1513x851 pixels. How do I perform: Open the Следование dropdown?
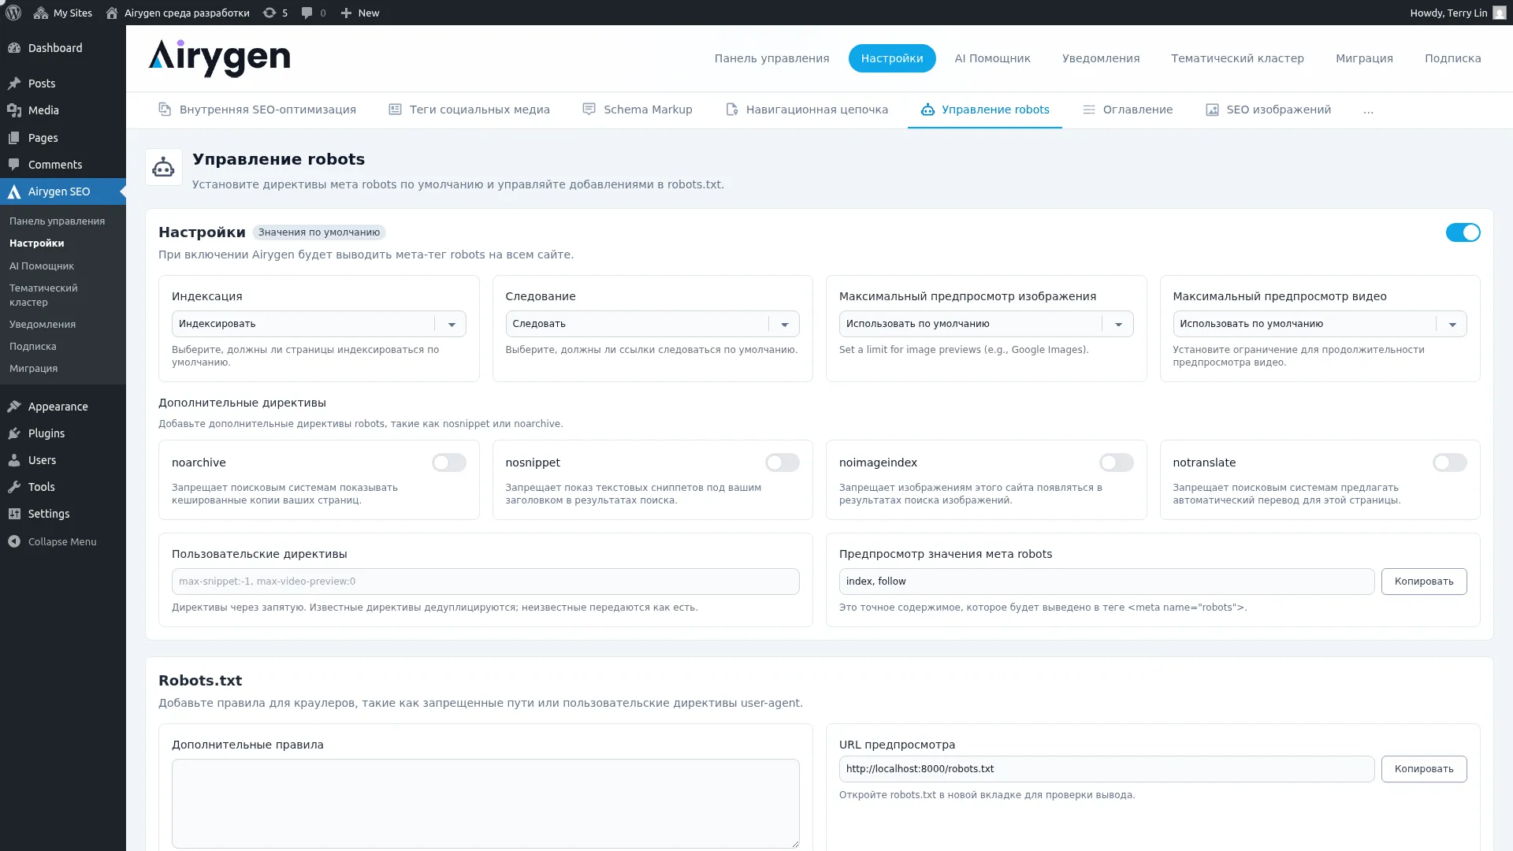[x=652, y=324]
